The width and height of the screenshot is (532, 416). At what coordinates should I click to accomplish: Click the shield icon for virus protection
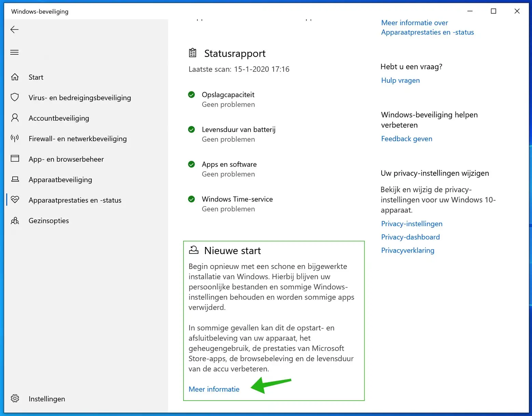pos(15,97)
